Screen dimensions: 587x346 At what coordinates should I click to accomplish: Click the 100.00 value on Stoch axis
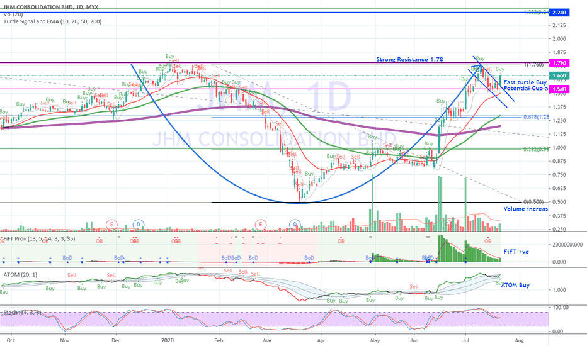pyautogui.click(x=561, y=307)
